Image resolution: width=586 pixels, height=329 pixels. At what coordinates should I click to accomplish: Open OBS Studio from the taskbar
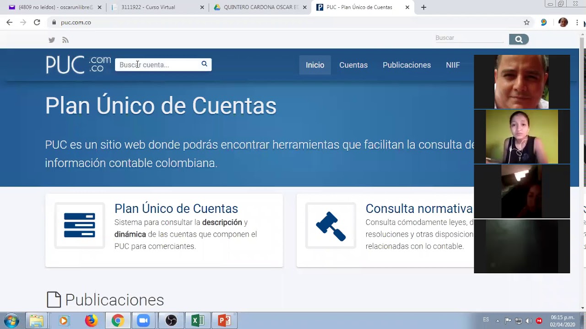(x=171, y=321)
